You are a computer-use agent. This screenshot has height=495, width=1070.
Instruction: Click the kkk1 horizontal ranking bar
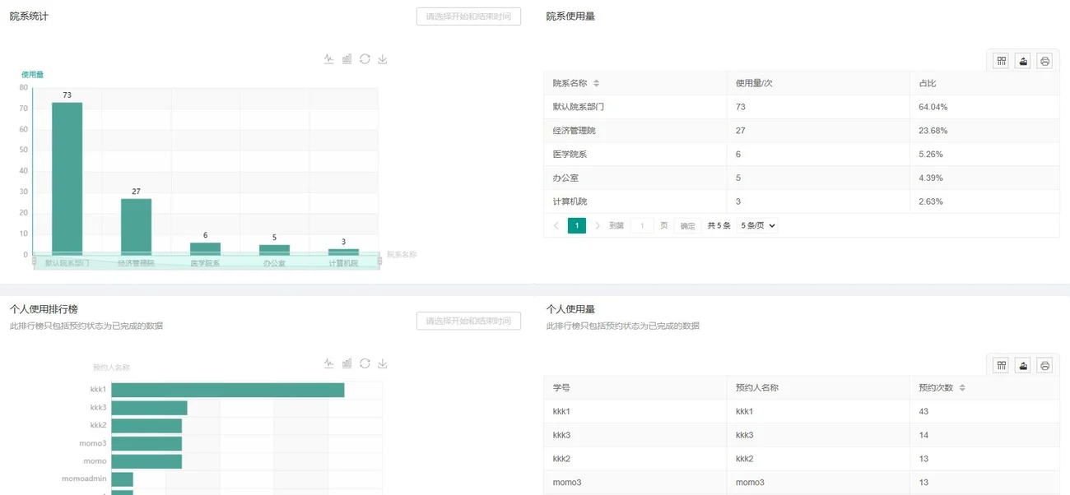[228, 390]
